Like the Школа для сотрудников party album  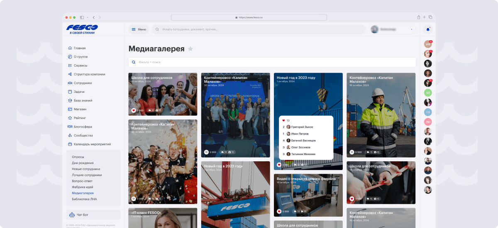click(134, 110)
